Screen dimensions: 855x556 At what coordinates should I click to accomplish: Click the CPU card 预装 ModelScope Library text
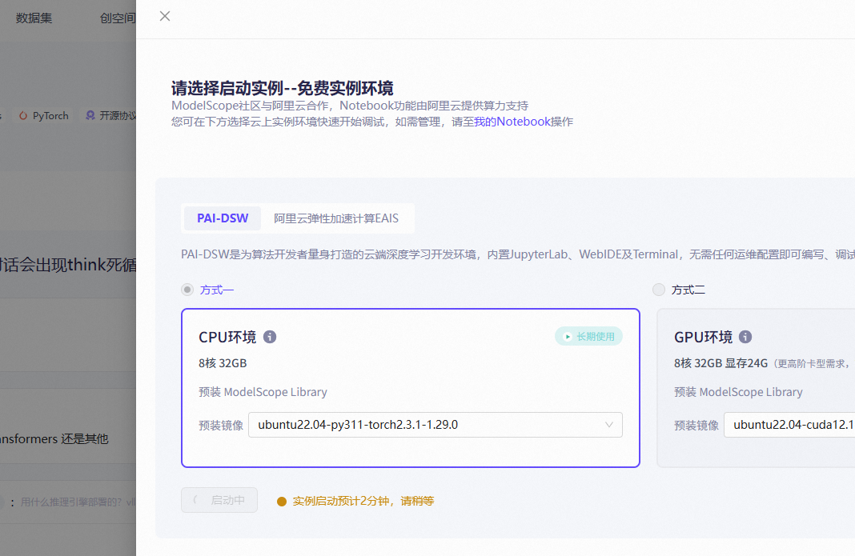(263, 392)
